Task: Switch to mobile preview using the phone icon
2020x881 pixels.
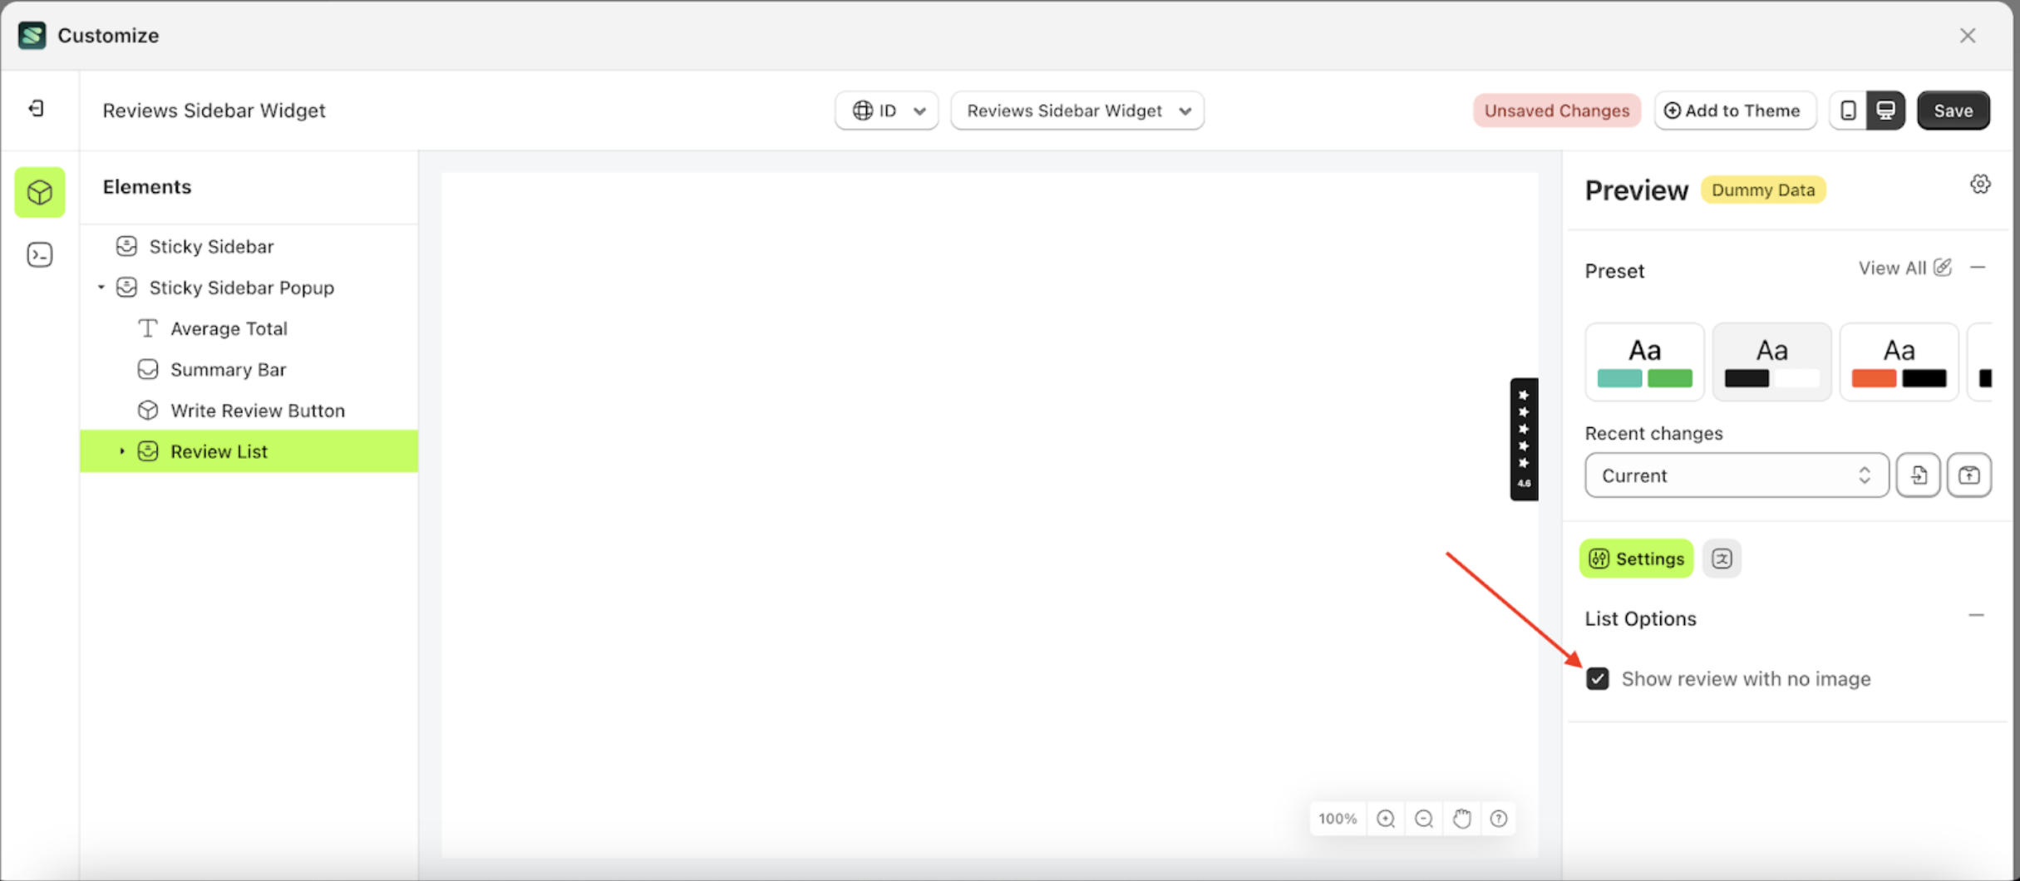Action: (x=1848, y=110)
